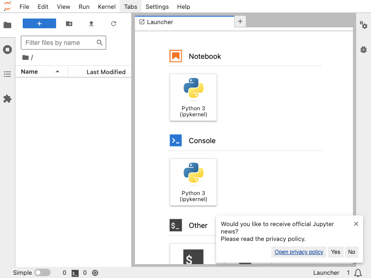
Task: Launch Python 3 (ipykernel) notebook
Action: click(x=193, y=97)
